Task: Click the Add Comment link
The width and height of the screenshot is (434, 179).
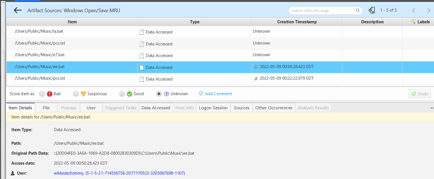Action: pos(218,94)
